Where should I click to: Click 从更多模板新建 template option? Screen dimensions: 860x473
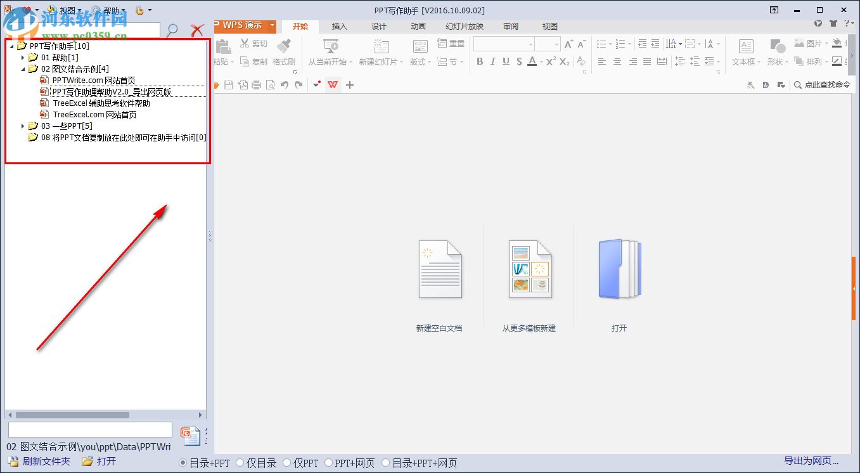[529, 285]
